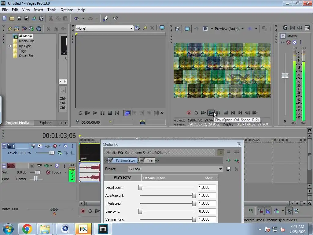The height and width of the screenshot is (235, 313).
Task: Click Record button in preview transport
Action: click(189, 113)
